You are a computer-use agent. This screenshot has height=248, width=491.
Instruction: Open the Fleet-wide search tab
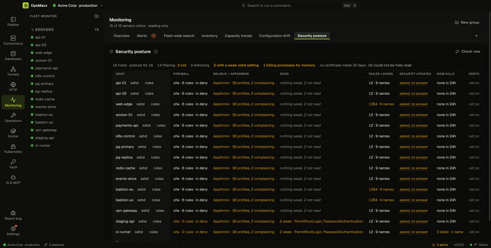[179, 36]
